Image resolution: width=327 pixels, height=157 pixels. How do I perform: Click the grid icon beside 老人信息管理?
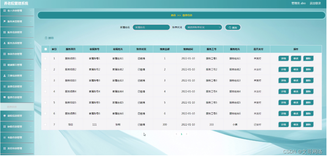tap(5, 11)
